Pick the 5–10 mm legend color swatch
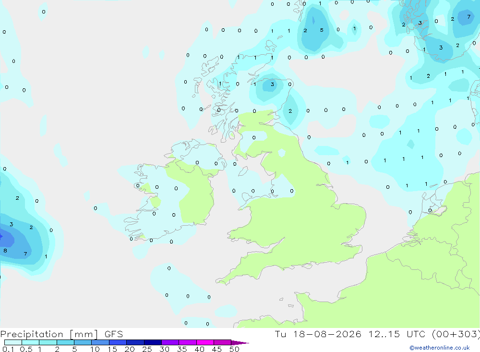The image size is (480, 352). pos(83,342)
